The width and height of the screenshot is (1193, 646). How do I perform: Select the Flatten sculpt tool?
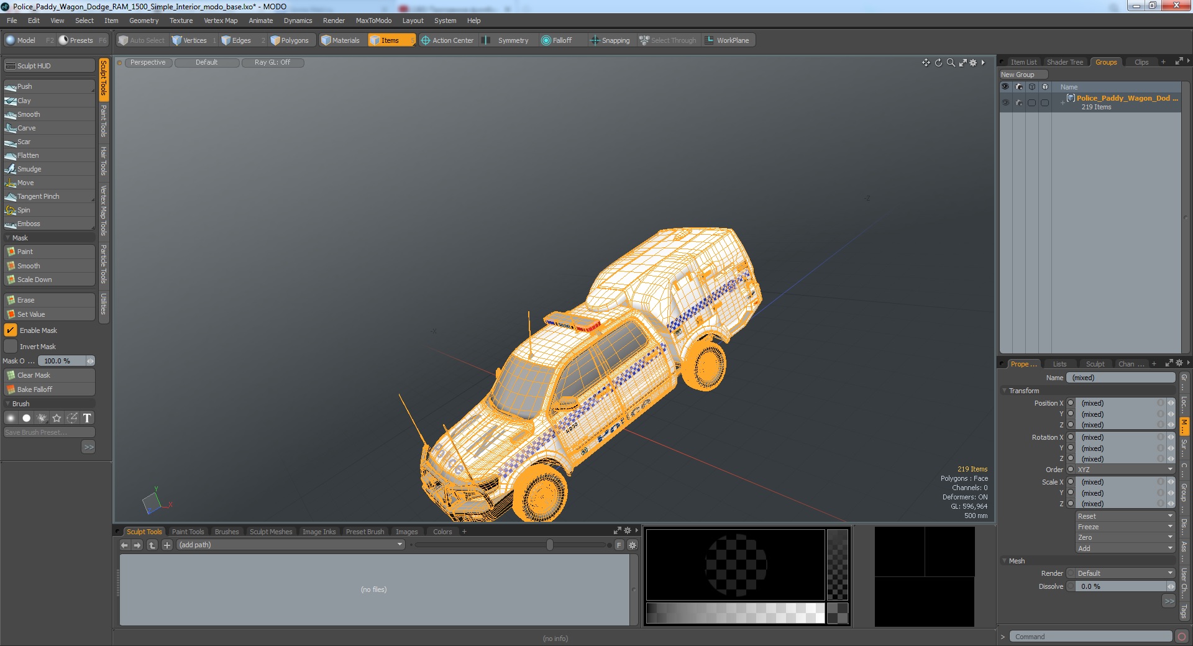(49, 155)
